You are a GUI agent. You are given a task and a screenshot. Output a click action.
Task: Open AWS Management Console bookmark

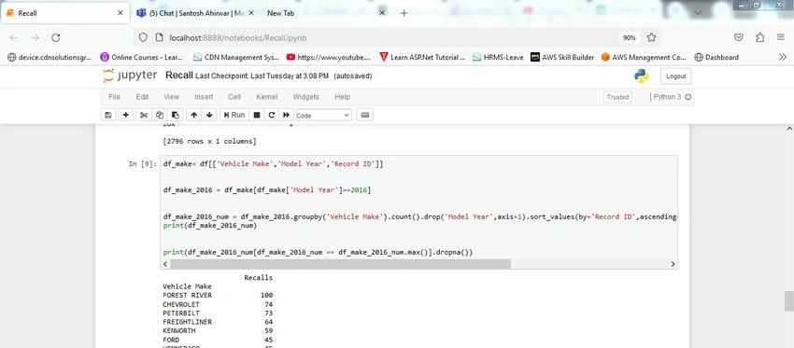pyautogui.click(x=644, y=57)
